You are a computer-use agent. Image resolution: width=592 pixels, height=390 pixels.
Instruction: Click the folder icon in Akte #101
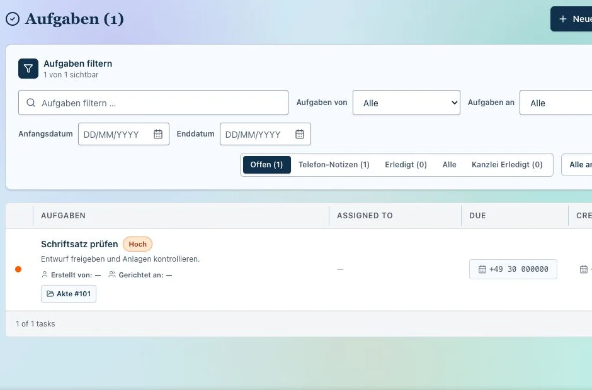(x=50, y=293)
